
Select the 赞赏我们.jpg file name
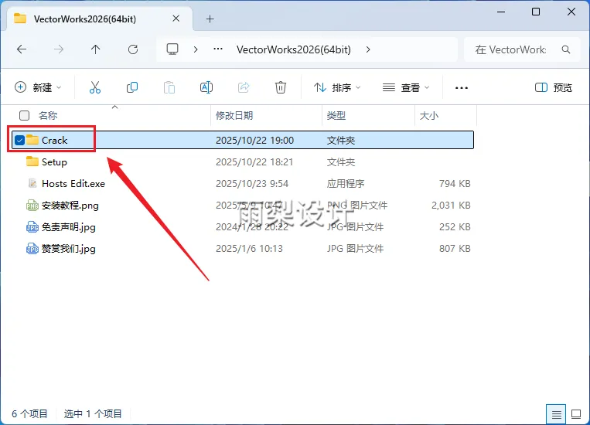click(x=69, y=249)
